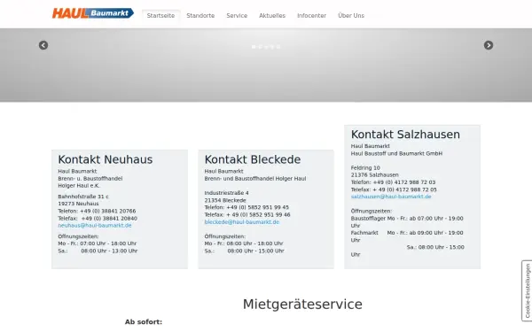This screenshot has width=532, height=332.
Task: Advance the slider with the right arrow
Action: [x=489, y=45]
